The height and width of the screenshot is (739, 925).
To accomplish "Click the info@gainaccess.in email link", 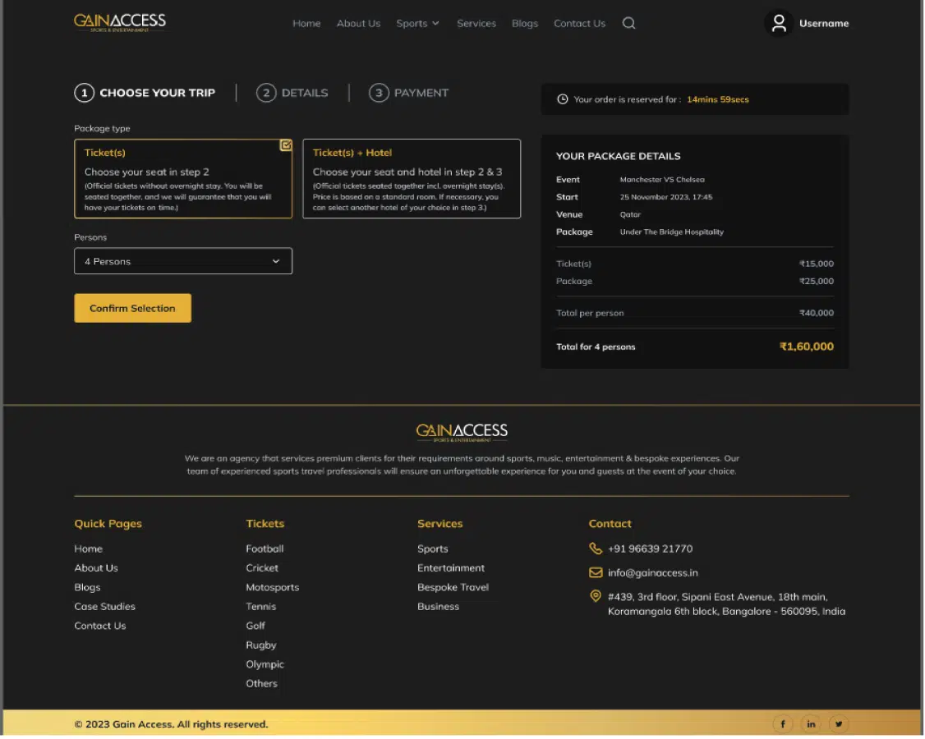I will click(652, 572).
